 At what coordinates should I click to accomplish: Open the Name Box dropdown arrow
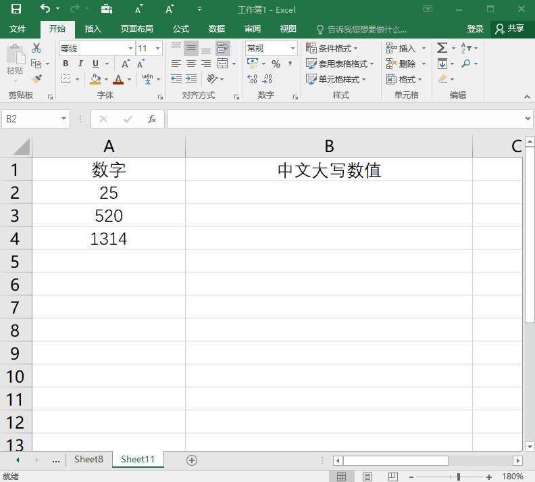click(63, 118)
